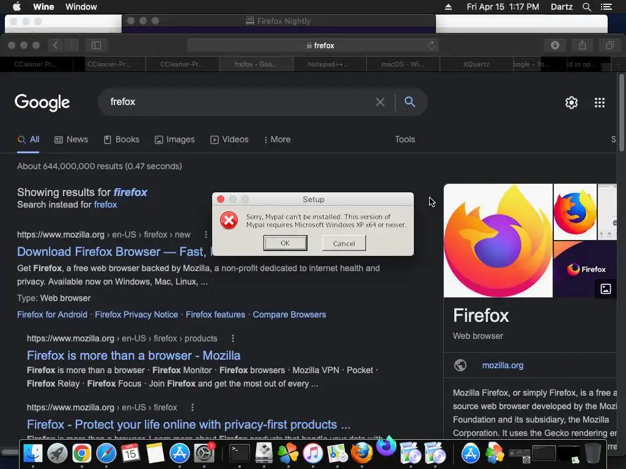Click the Safari address bar showing frefox
Screen dimensions: 626x469
[312, 45]
